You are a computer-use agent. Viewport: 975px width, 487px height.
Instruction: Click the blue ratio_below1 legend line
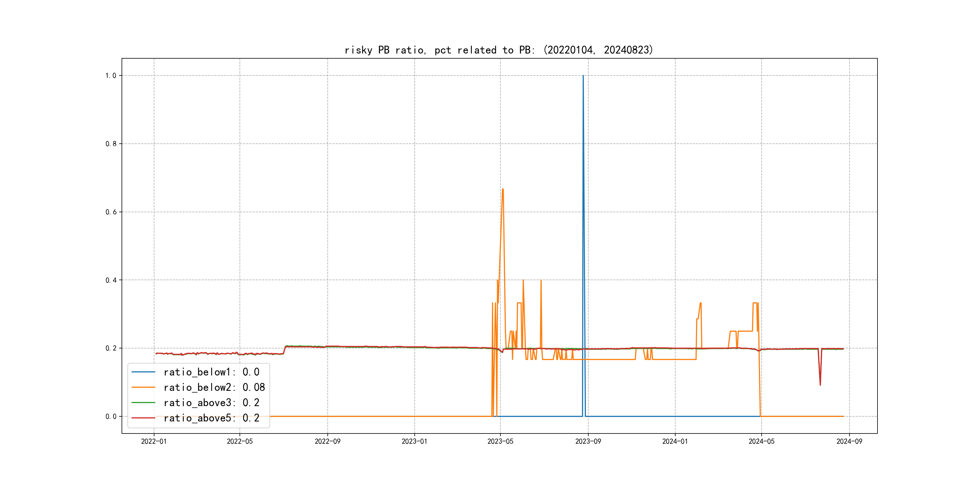tap(143, 372)
